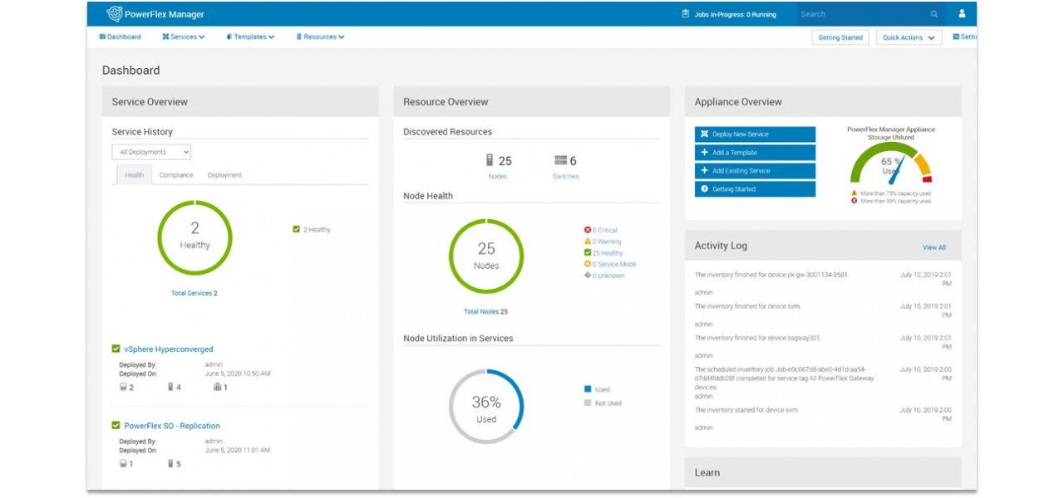
Task: Click the Getting Started top bar button
Action: (x=840, y=37)
